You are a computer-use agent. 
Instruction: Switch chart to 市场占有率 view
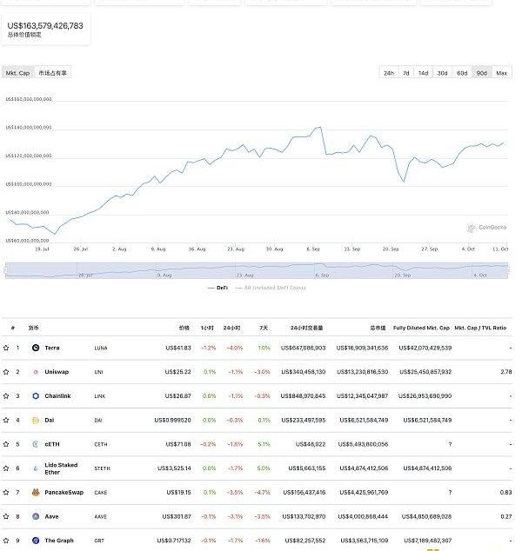pos(52,73)
